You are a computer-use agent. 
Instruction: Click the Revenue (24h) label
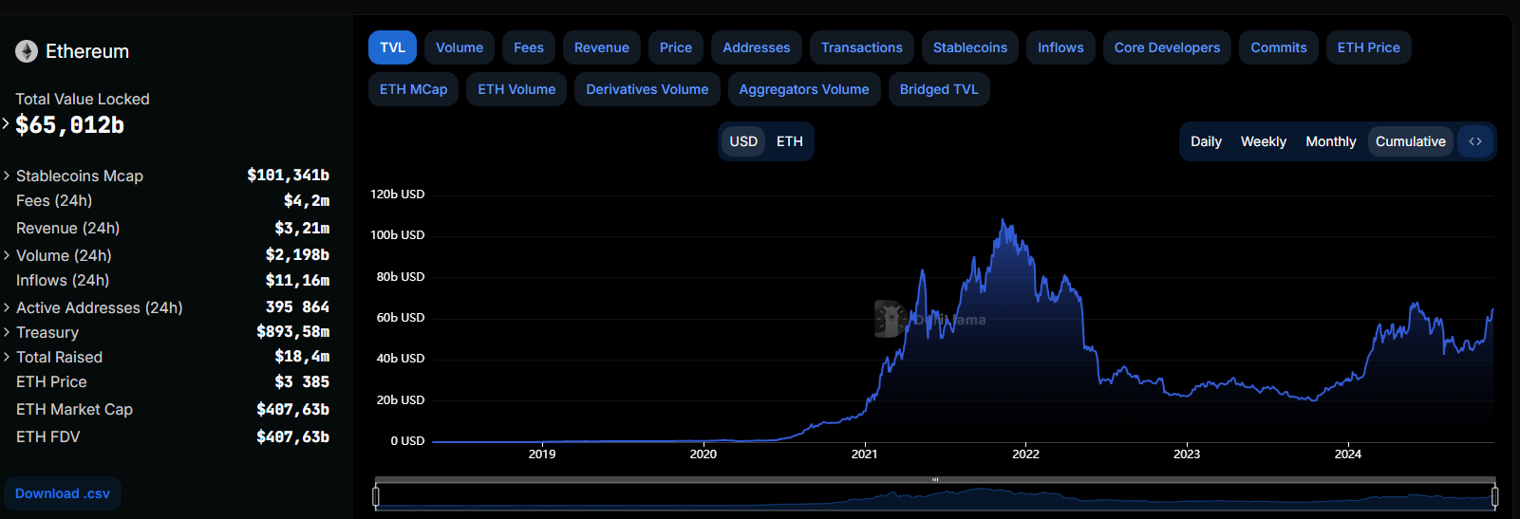coord(68,228)
